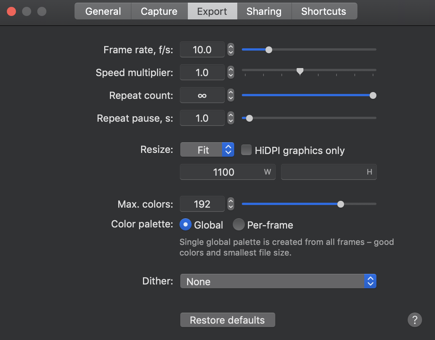
Task: Click the Restore defaults button
Action: [227, 320]
